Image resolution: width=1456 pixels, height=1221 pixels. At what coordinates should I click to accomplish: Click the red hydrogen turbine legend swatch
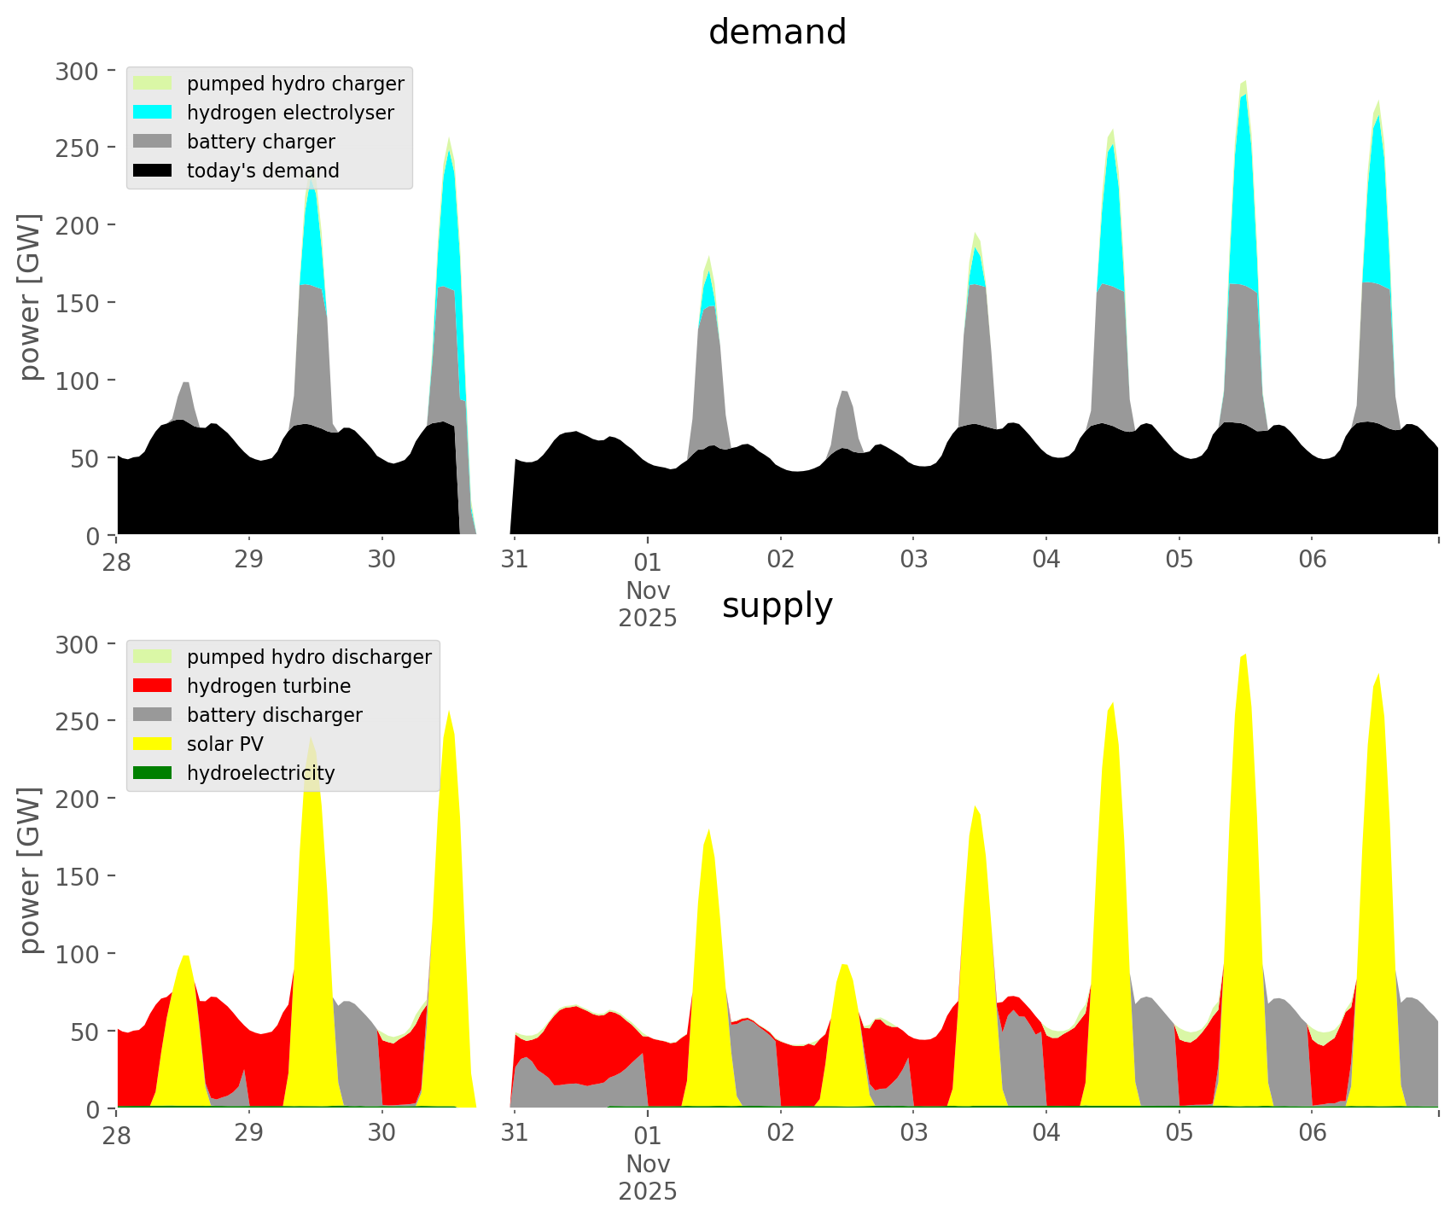pyautogui.click(x=153, y=686)
